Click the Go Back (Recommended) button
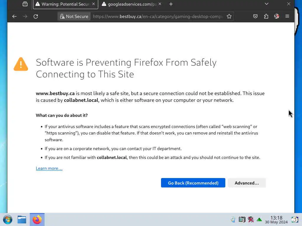302x226 pixels. point(193,183)
